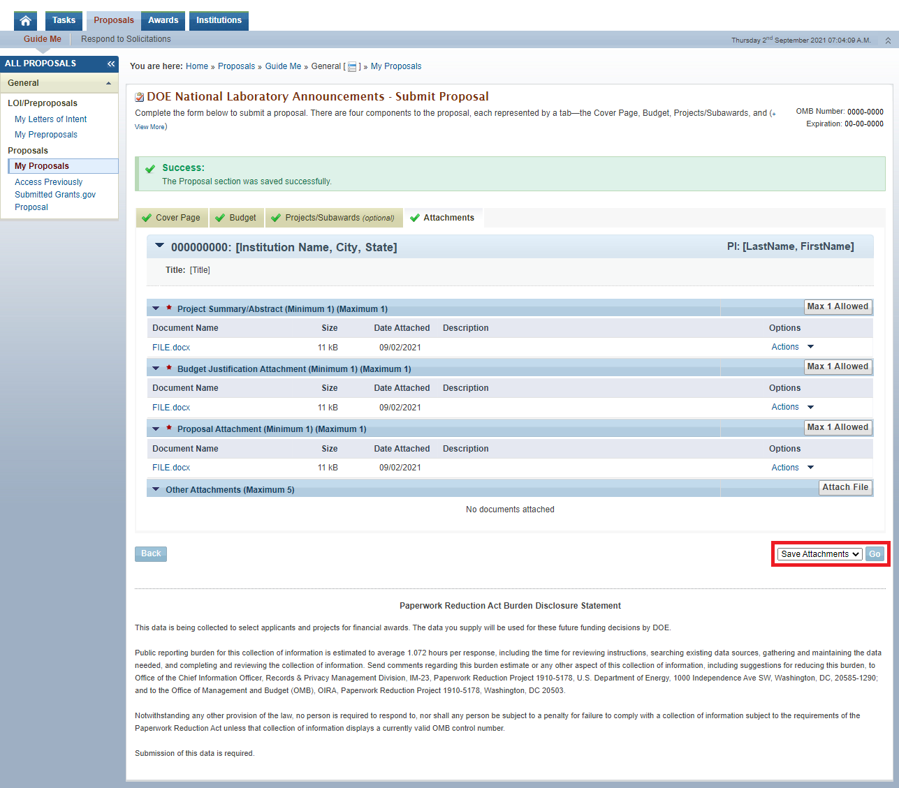Collapse the institution header section
The height and width of the screenshot is (788, 899).
(x=159, y=246)
